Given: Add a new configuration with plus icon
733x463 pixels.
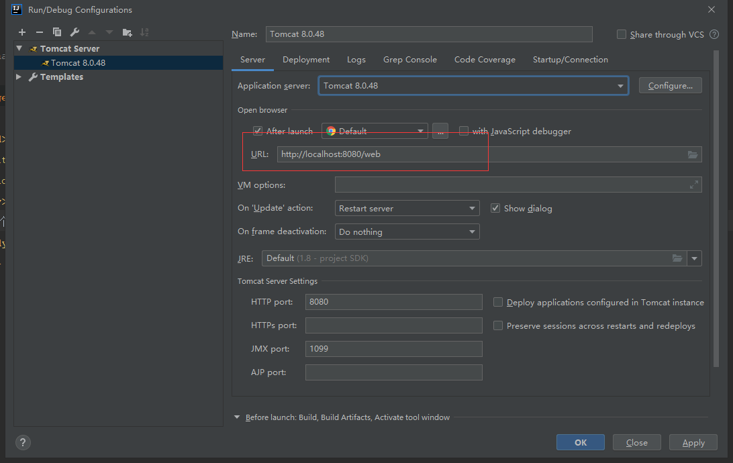Looking at the screenshot, I should (x=22, y=32).
